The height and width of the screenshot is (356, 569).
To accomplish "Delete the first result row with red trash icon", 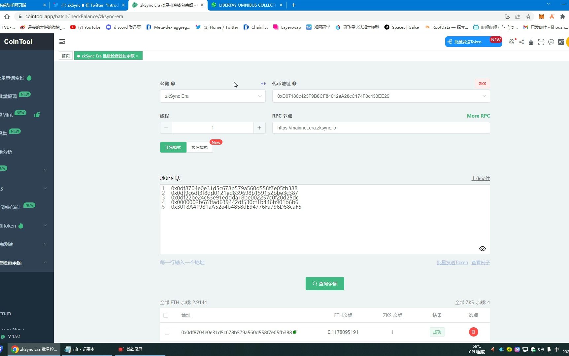I will [x=473, y=332].
